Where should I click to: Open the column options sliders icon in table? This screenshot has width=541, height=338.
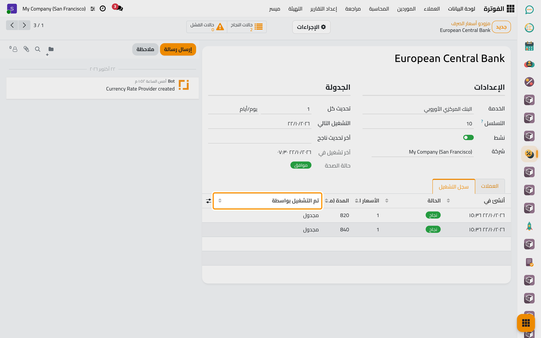pyautogui.click(x=209, y=201)
